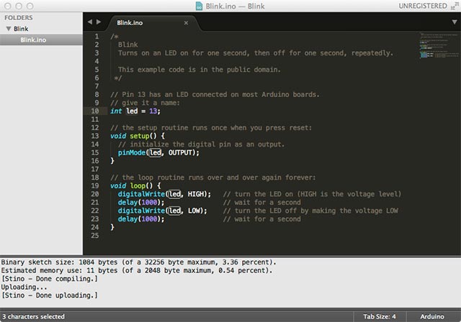Click 'Binary sketch size' console line

[x=139, y=262]
